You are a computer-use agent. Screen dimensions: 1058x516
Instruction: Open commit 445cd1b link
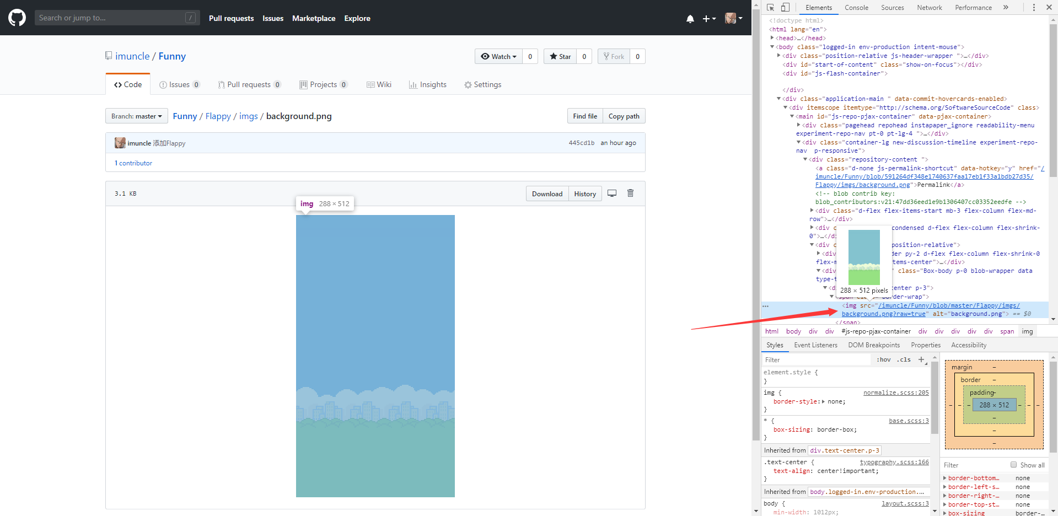582,143
